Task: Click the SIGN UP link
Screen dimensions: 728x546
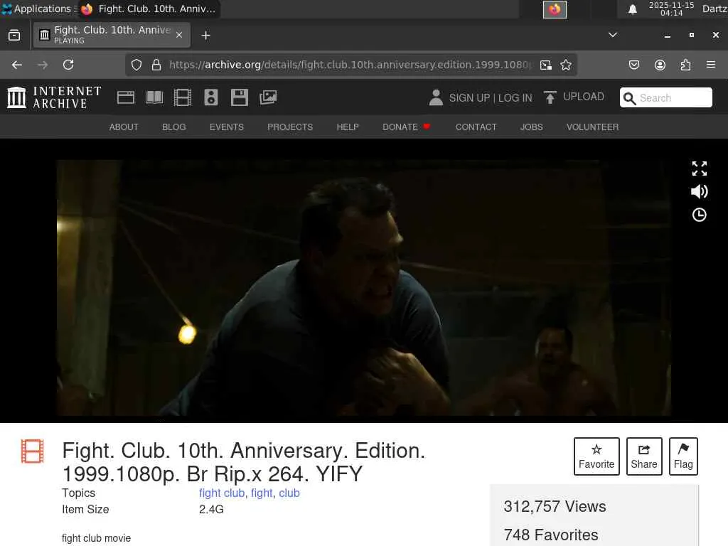Action: click(x=469, y=98)
